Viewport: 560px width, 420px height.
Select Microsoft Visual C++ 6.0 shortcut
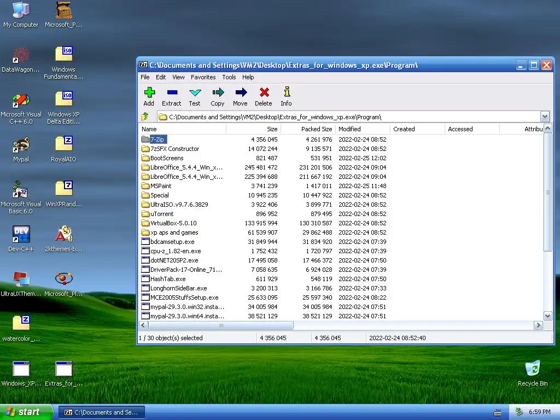click(21, 108)
